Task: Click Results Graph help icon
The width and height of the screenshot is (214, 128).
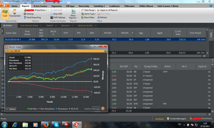Action: click(105, 51)
